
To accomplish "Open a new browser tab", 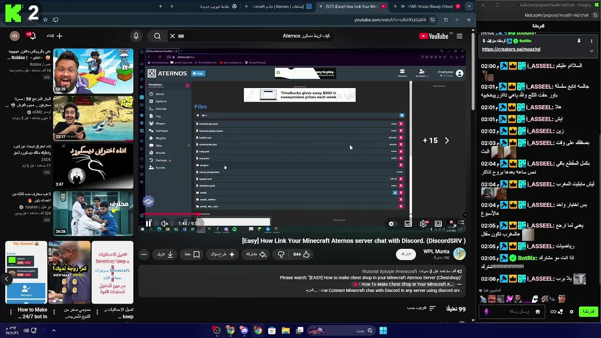I will click(x=161, y=7).
